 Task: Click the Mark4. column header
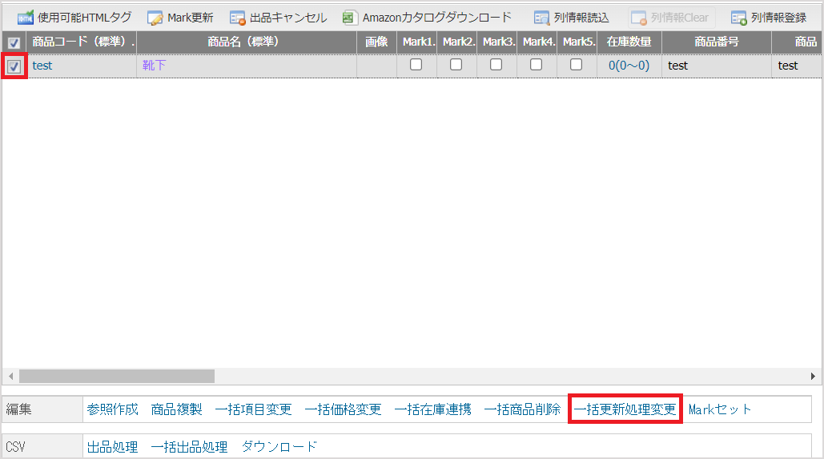pyautogui.click(x=537, y=42)
